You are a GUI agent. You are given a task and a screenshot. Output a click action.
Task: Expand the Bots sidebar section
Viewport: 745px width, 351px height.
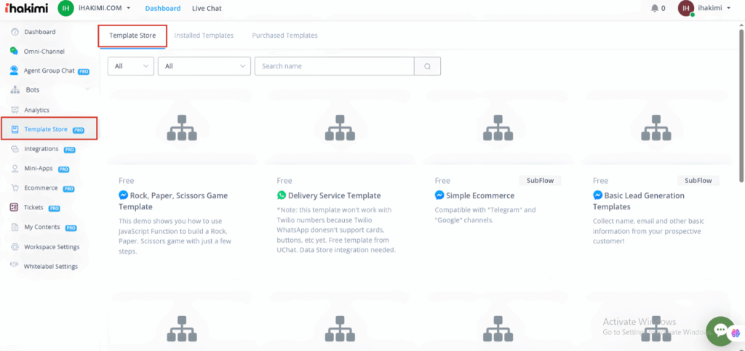87,90
